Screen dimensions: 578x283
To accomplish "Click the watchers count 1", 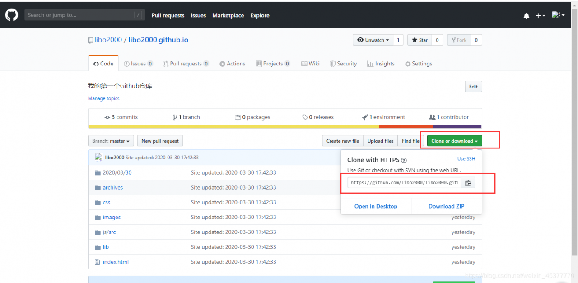I will pyautogui.click(x=398, y=40).
